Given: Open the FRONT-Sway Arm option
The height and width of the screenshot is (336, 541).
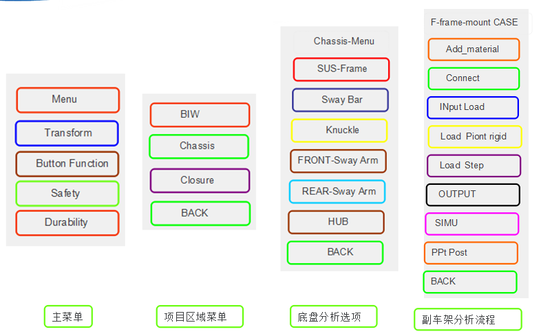Looking at the screenshot, I should pyautogui.click(x=338, y=161).
